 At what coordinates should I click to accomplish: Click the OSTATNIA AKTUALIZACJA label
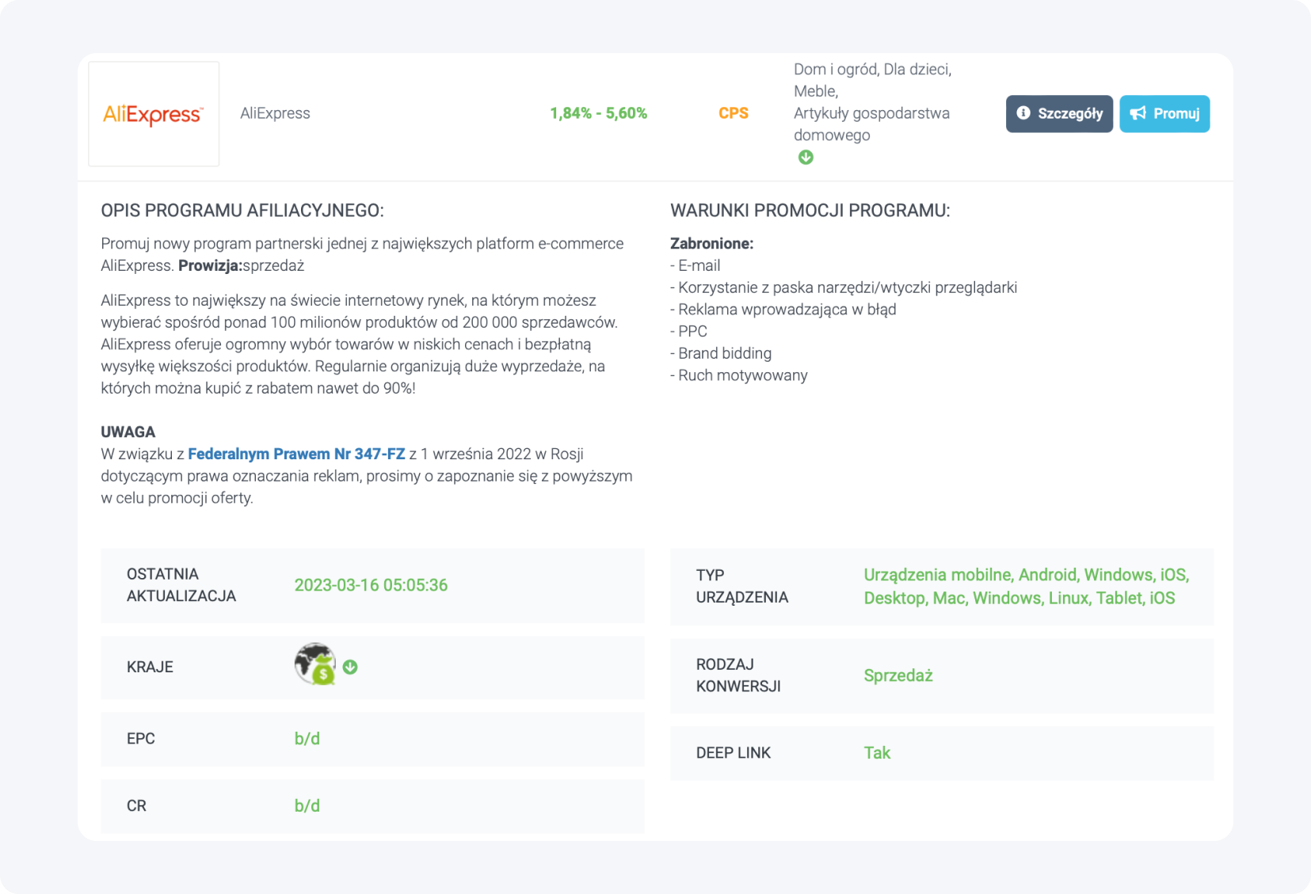pos(181,585)
